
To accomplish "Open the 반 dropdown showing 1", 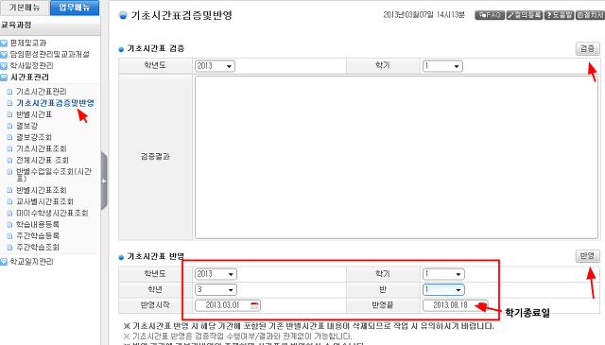I will click(443, 289).
